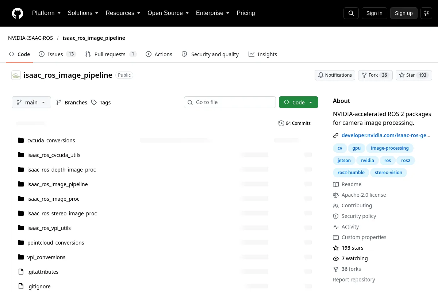438x292 pixels.
Task: Click Sign in
Action: tap(374, 13)
